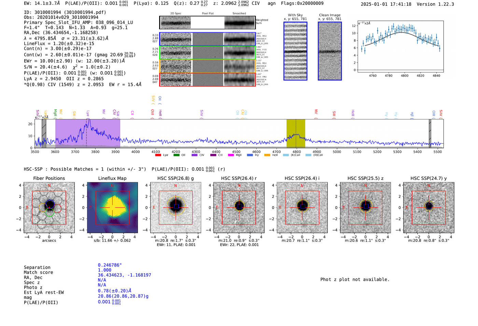The width and height of the screenshot is (478, 326).
Task: Click the orange-bordered 2D fiber spectrum row
Action: [x=208, y=66]
